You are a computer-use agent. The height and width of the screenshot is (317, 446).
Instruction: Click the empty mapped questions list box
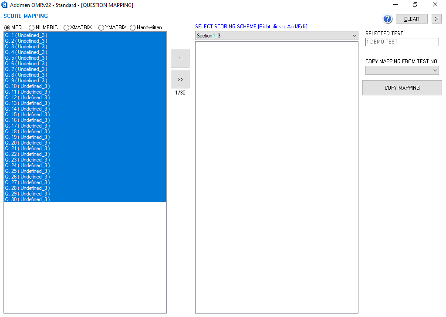coord(277,177)
